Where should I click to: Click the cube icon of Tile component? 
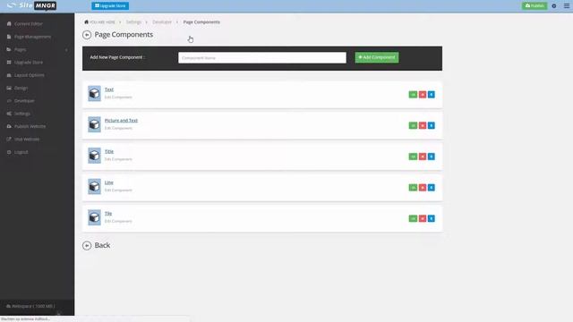94,217
